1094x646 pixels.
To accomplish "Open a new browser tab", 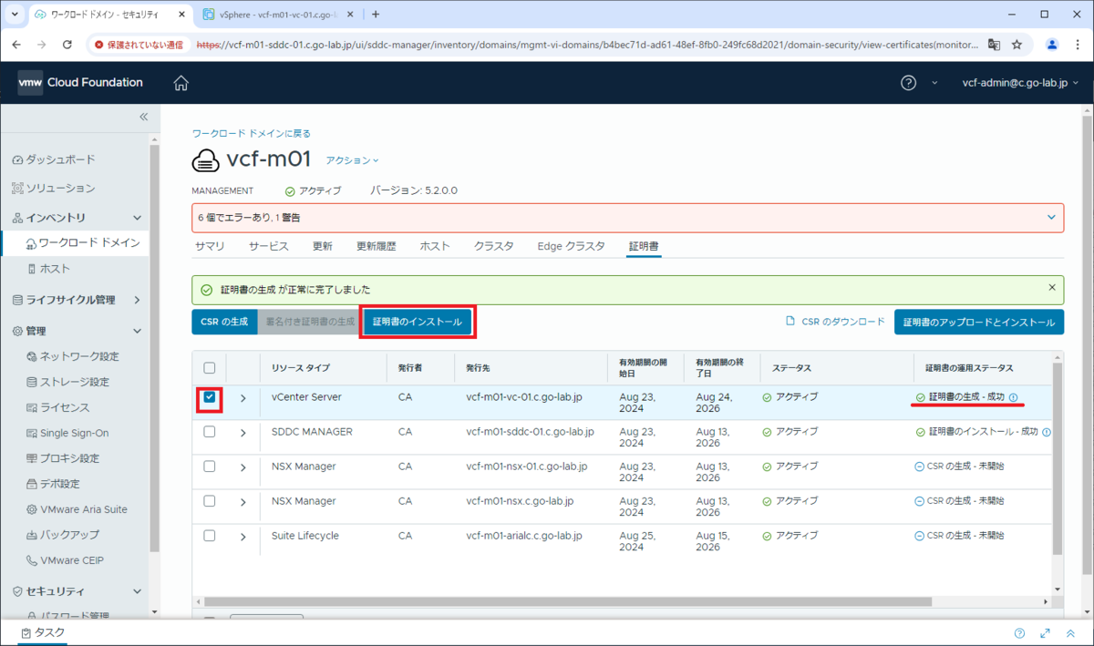I will coord(376,15).
